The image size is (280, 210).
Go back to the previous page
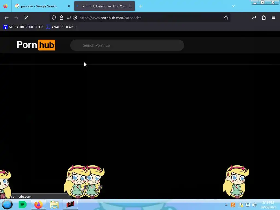tap(7, 18)
